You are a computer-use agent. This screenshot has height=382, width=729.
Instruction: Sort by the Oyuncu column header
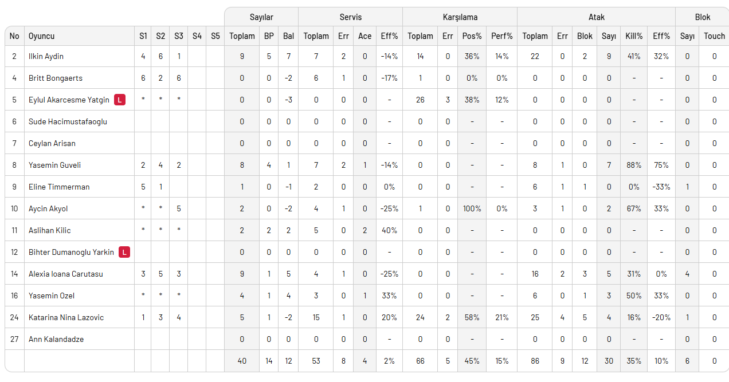[42, 36]
